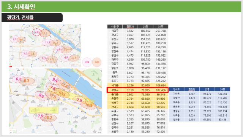
Task: Select the value 128,758
Action: point(222,94)
